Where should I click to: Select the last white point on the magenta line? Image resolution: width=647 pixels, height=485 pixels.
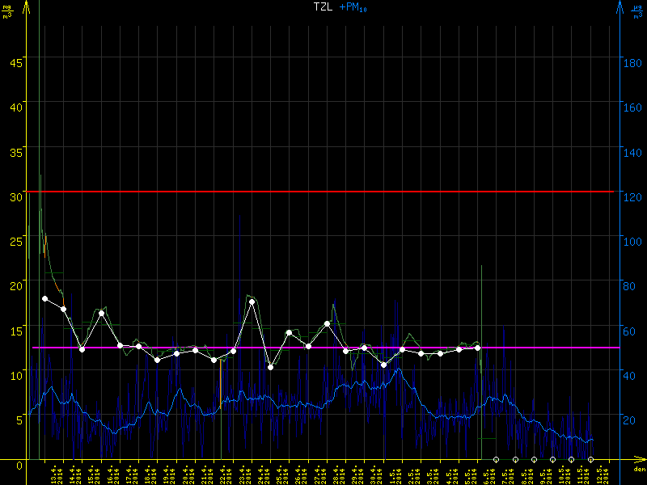[x=478, y=348]
